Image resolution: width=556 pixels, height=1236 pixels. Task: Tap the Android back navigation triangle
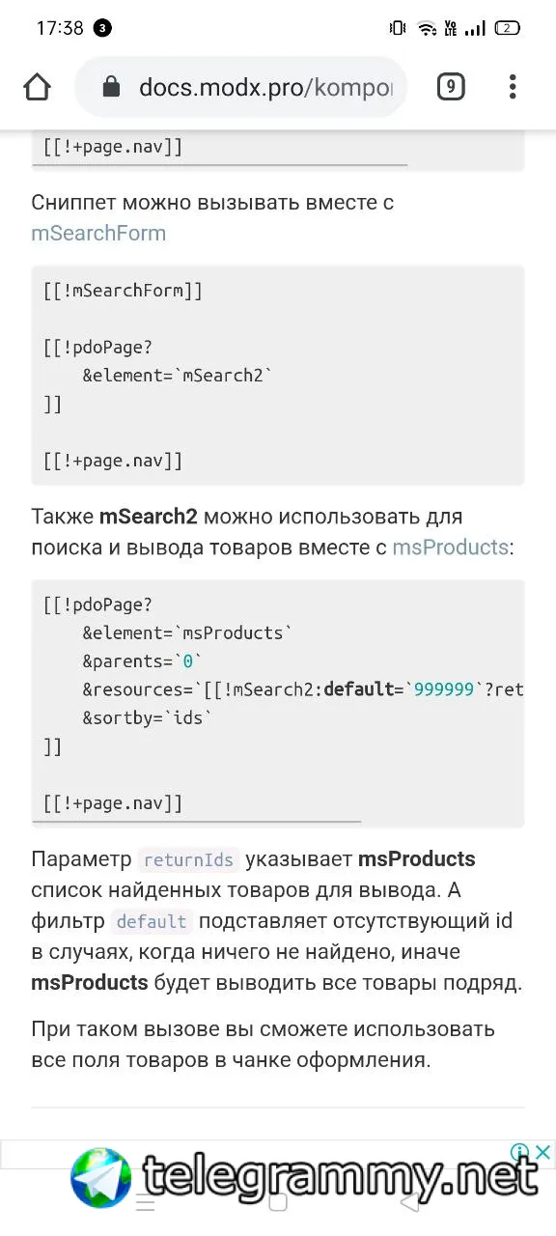click(410, 1202)
